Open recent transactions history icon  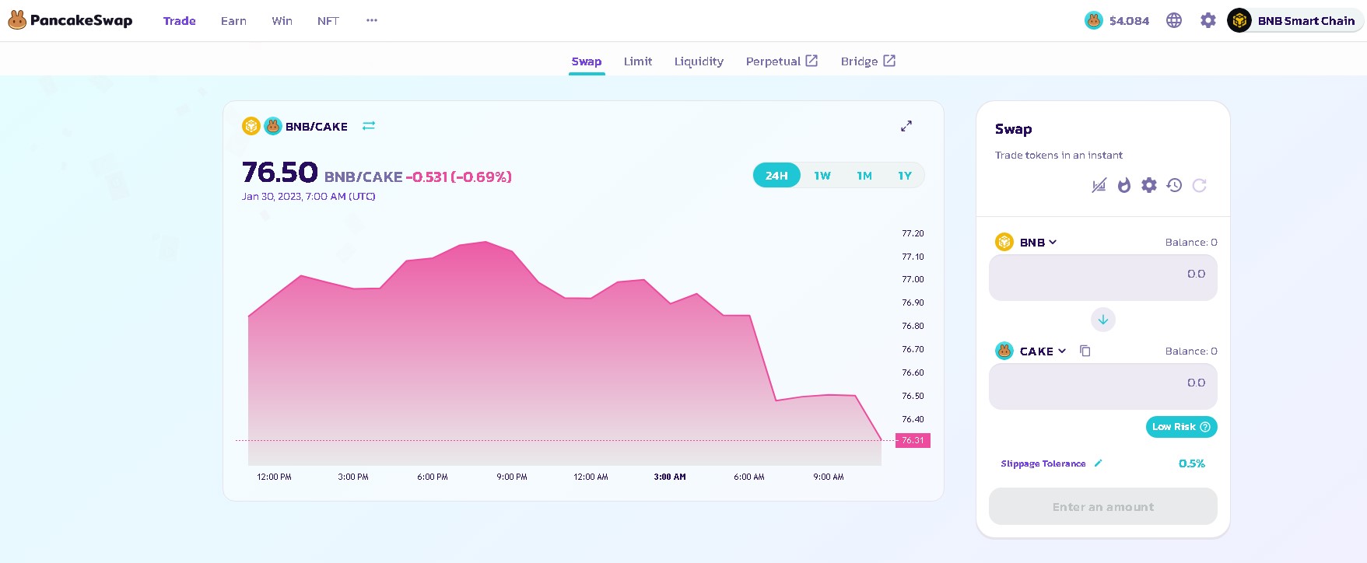pyautogui.click(x=1174, y=185)
